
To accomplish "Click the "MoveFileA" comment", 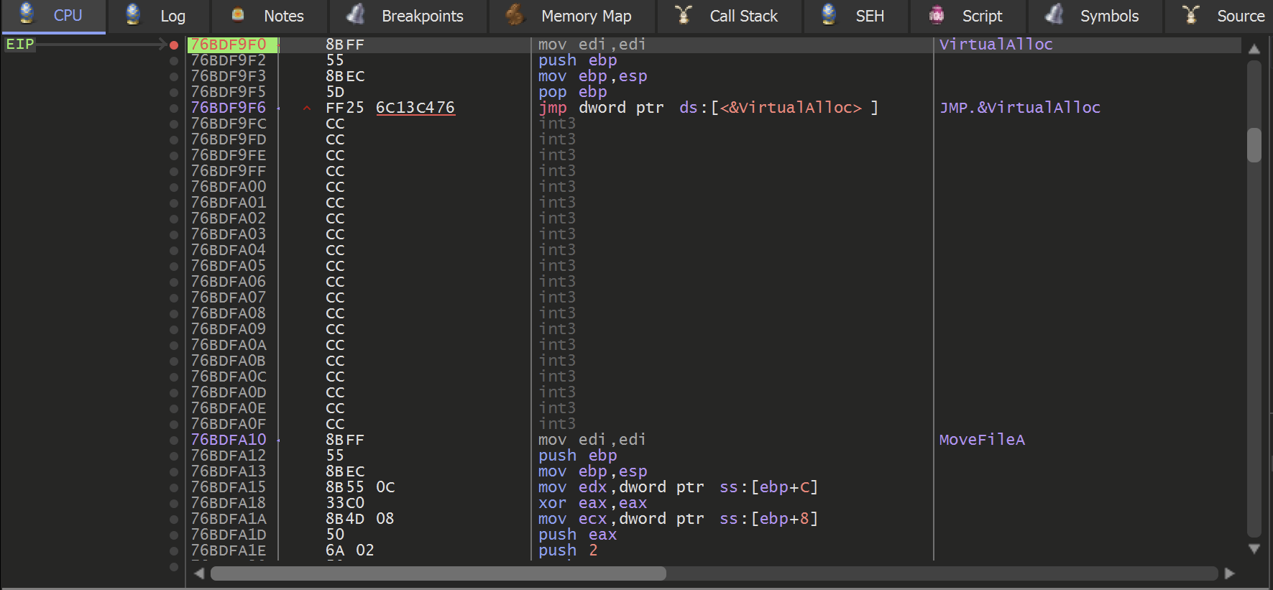I will coord(982,440).
